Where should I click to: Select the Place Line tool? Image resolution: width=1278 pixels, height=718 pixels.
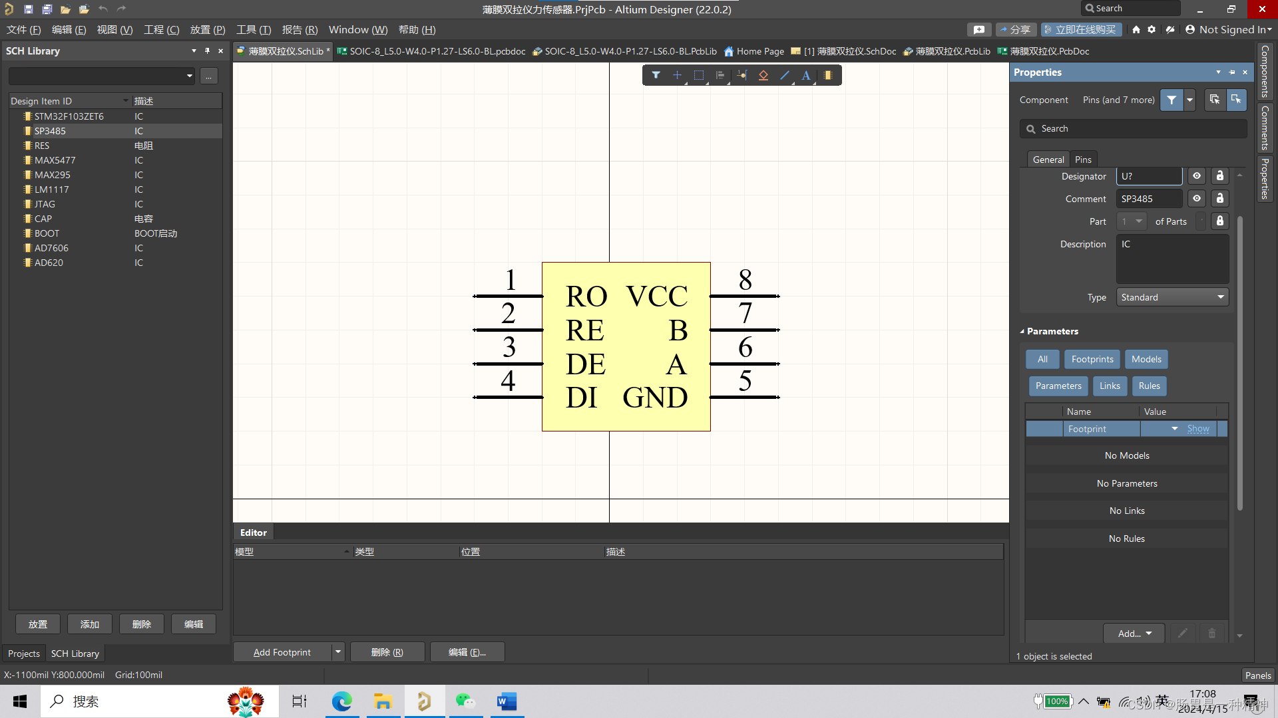pos(785,75)
